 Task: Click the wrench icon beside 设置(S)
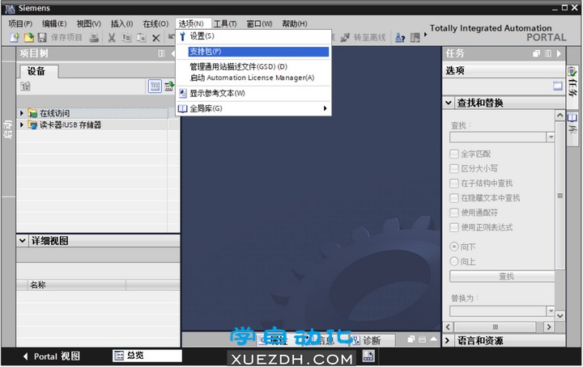pos(182,36)
